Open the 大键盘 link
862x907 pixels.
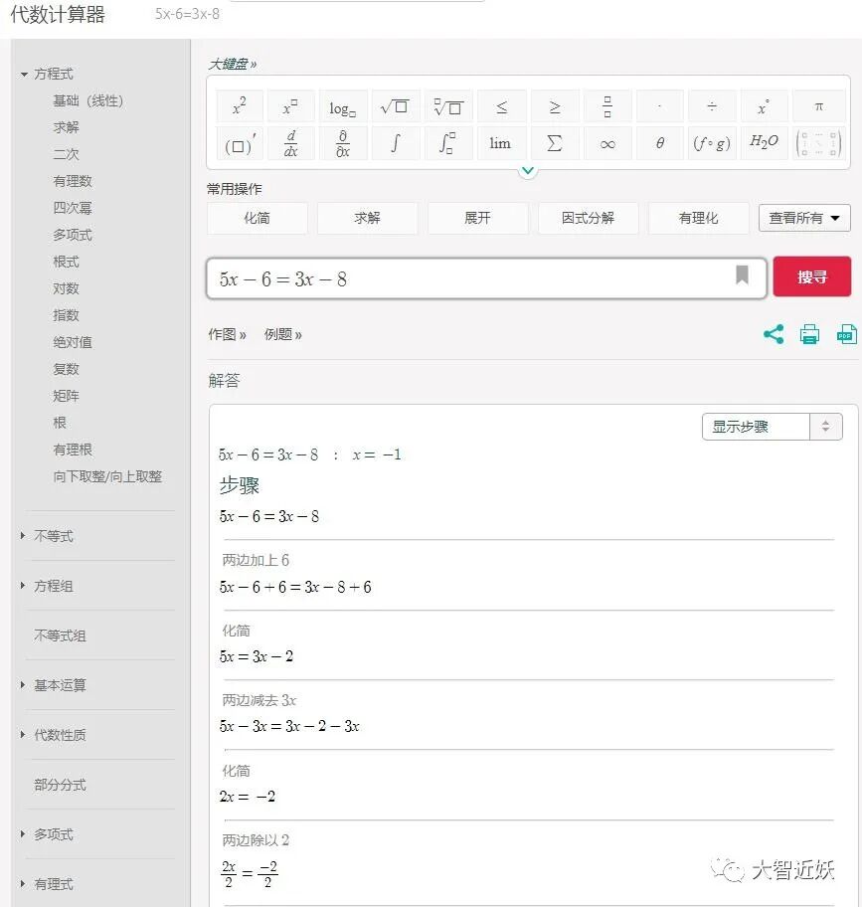point(232,64)
